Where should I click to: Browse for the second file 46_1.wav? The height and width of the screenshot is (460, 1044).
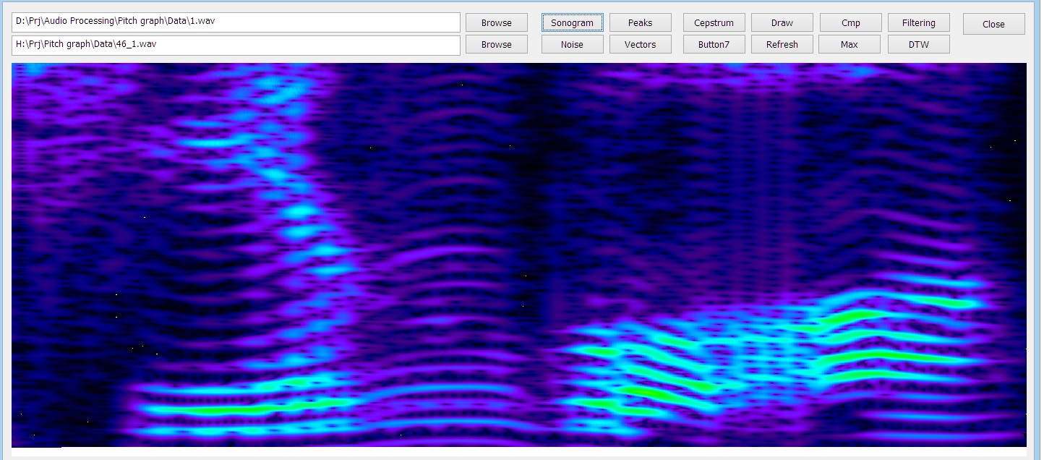coord(496,44)
